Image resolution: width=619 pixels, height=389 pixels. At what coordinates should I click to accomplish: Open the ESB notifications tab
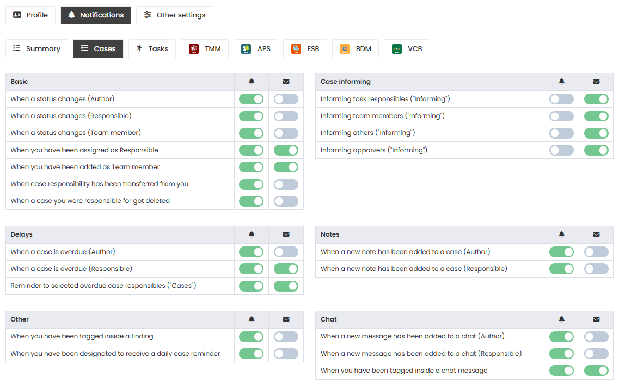point(305,48)
